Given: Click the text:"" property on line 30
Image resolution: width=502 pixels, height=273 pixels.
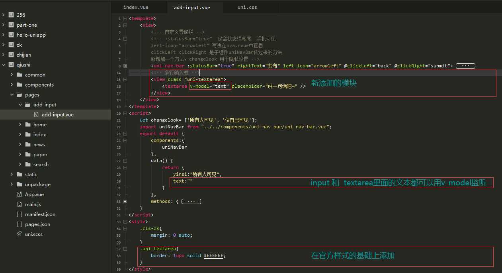Looking at the screenshot, I should (x=183, y=181).
